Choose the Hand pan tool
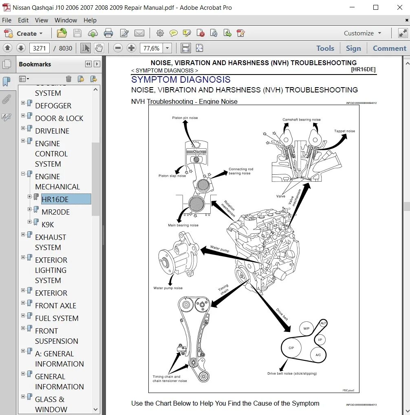 99,48
